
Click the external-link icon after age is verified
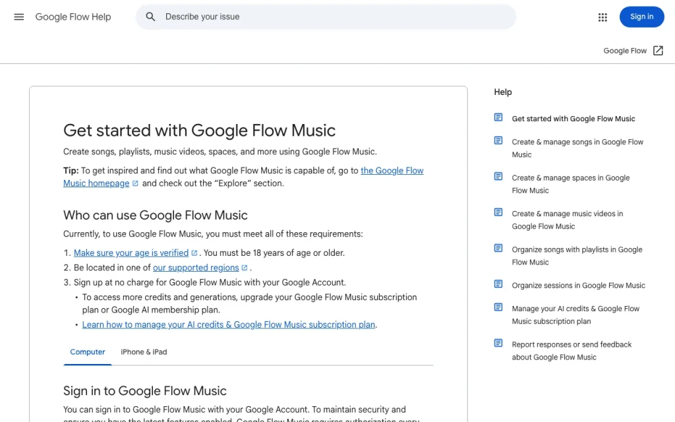[194, 253]
